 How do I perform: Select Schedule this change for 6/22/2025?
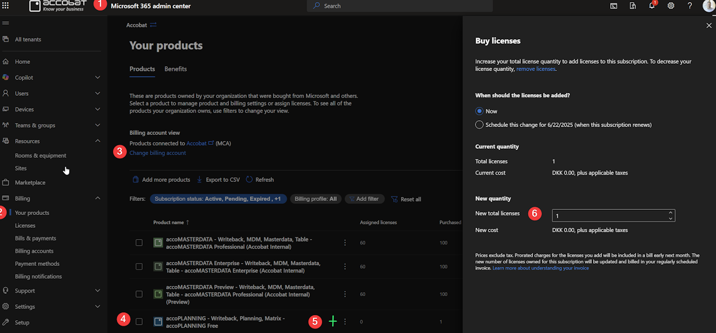click(x=479, y=125)
